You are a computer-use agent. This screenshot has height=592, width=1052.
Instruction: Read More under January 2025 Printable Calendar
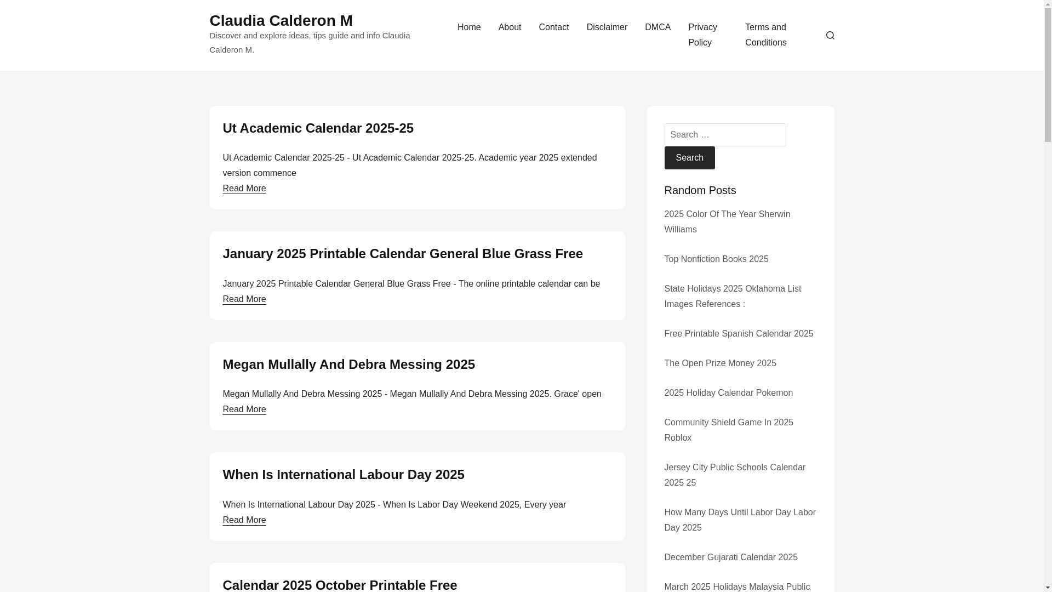point(244,299)
